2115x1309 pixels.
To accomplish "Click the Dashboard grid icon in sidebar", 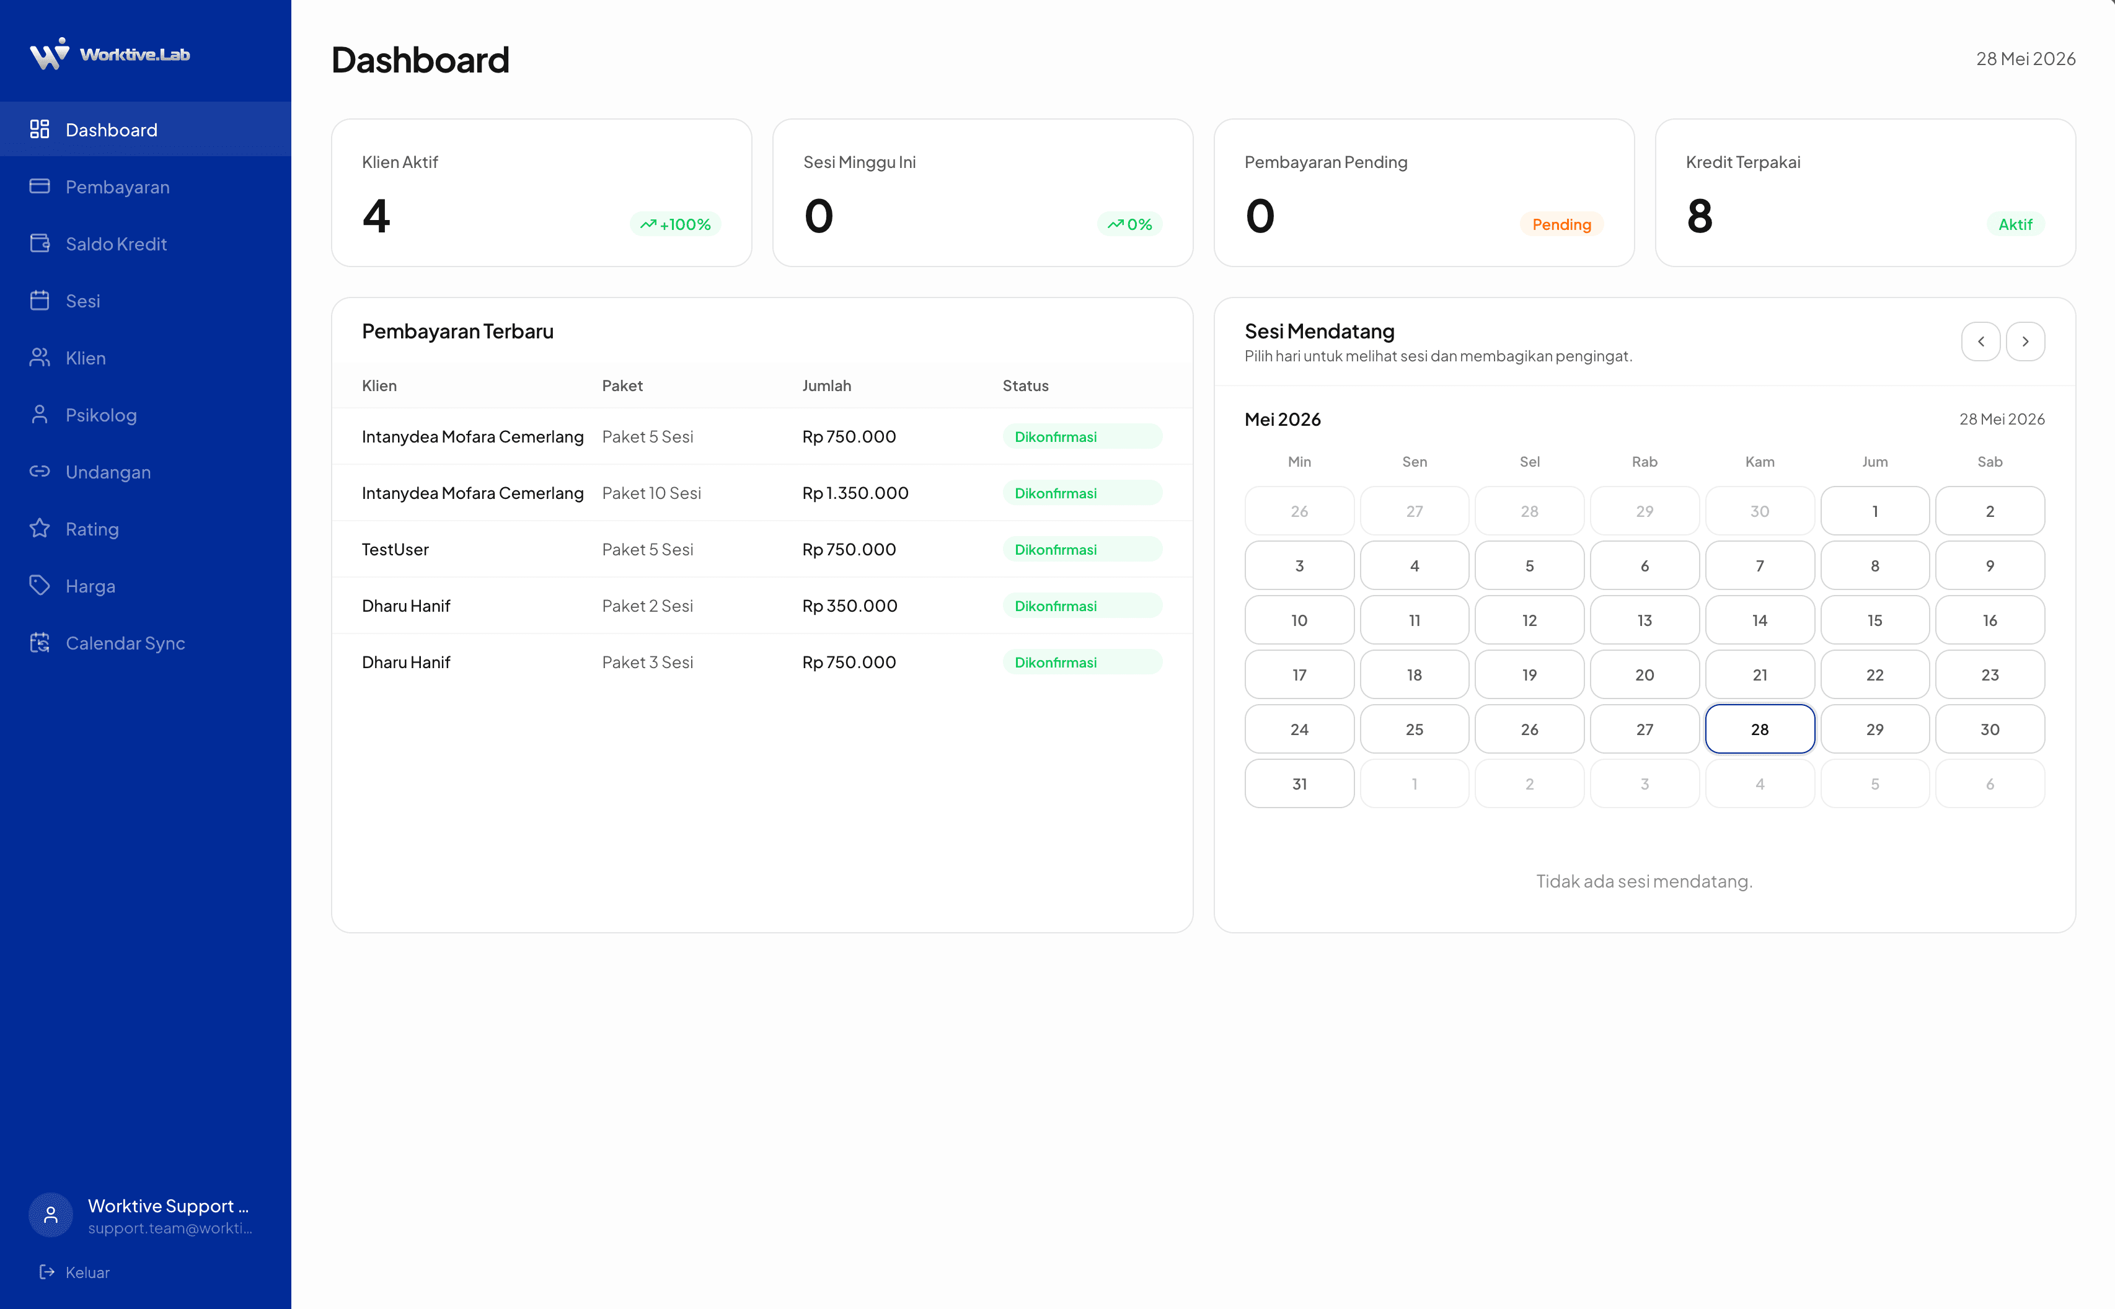I will click(40, 129).
